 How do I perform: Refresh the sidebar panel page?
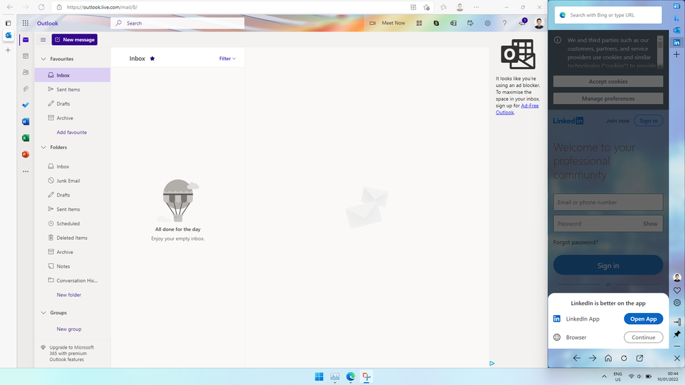click(x=624, y=358)
